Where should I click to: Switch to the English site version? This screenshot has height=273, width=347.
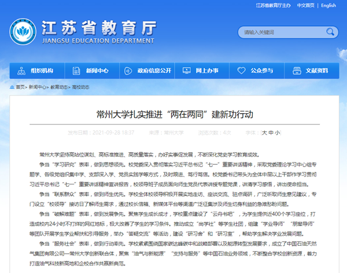click(328, 6)
